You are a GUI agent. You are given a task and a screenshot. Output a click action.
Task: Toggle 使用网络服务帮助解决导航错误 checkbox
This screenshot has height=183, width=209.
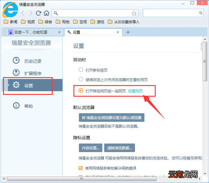pos(80,168)
